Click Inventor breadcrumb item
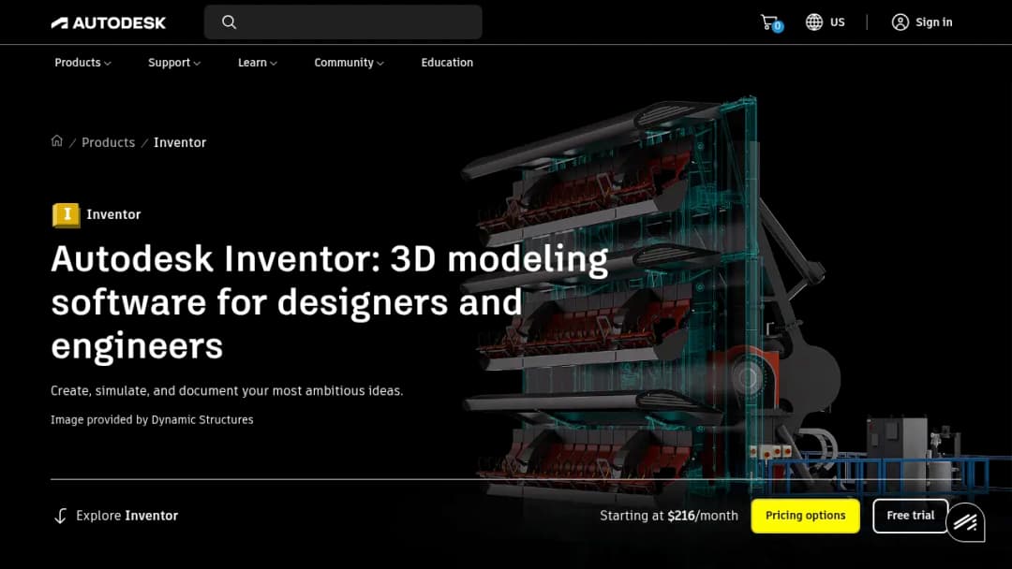The height and width of the screenshot is (569, 1012). coord(180,142)
